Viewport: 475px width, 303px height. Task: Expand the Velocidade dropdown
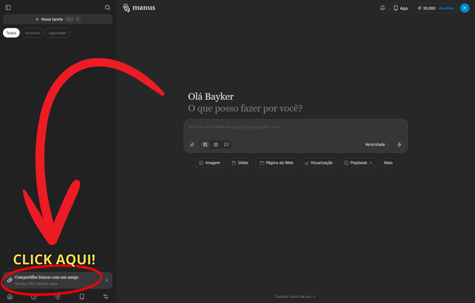tap(377, 145)
